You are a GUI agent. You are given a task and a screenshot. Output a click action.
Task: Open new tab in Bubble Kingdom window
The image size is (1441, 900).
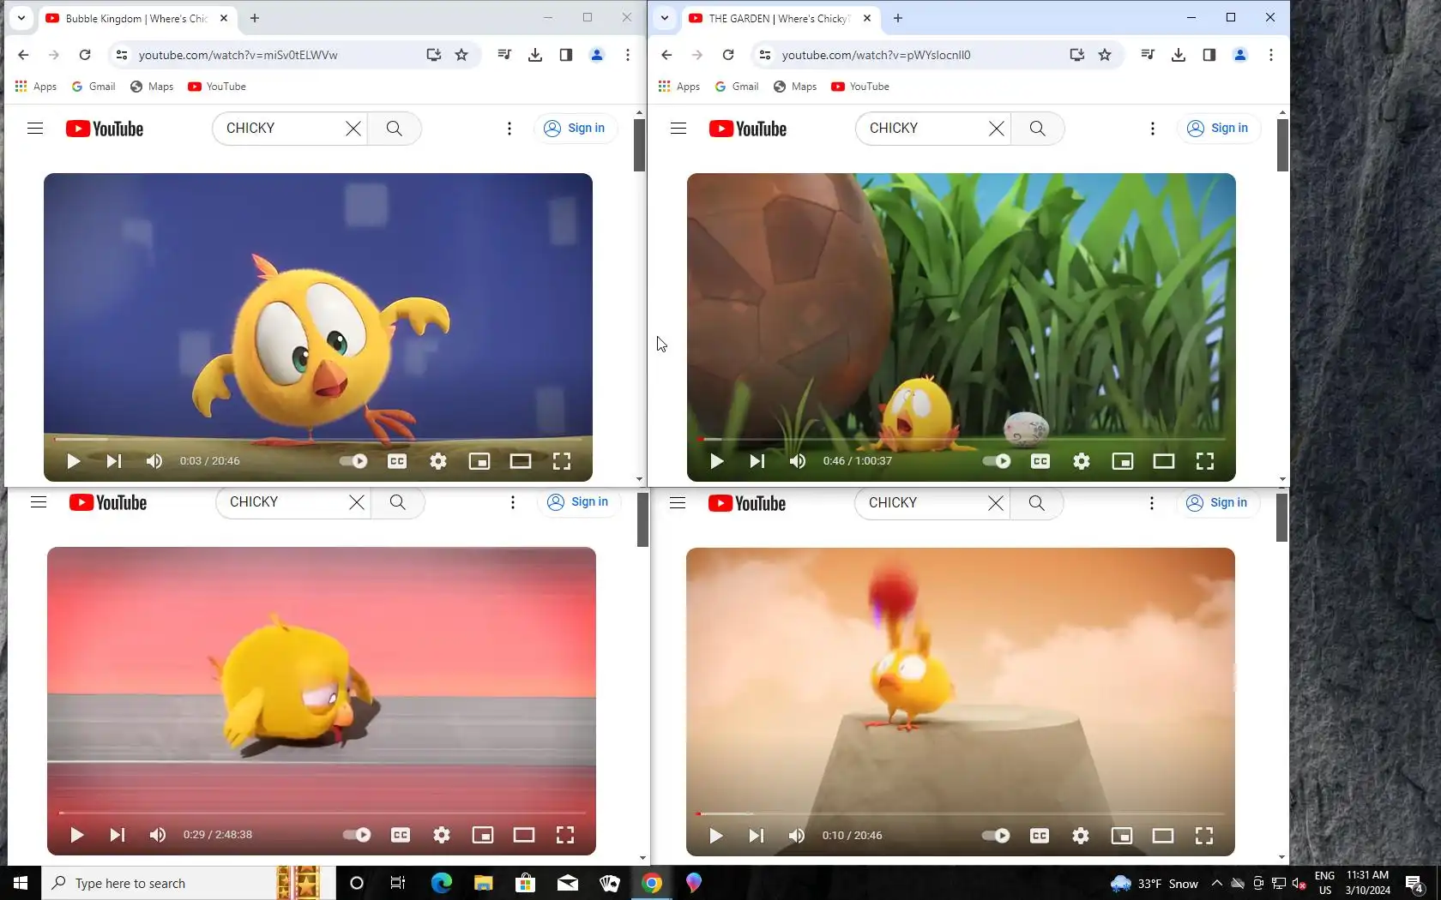click(255, 18)
